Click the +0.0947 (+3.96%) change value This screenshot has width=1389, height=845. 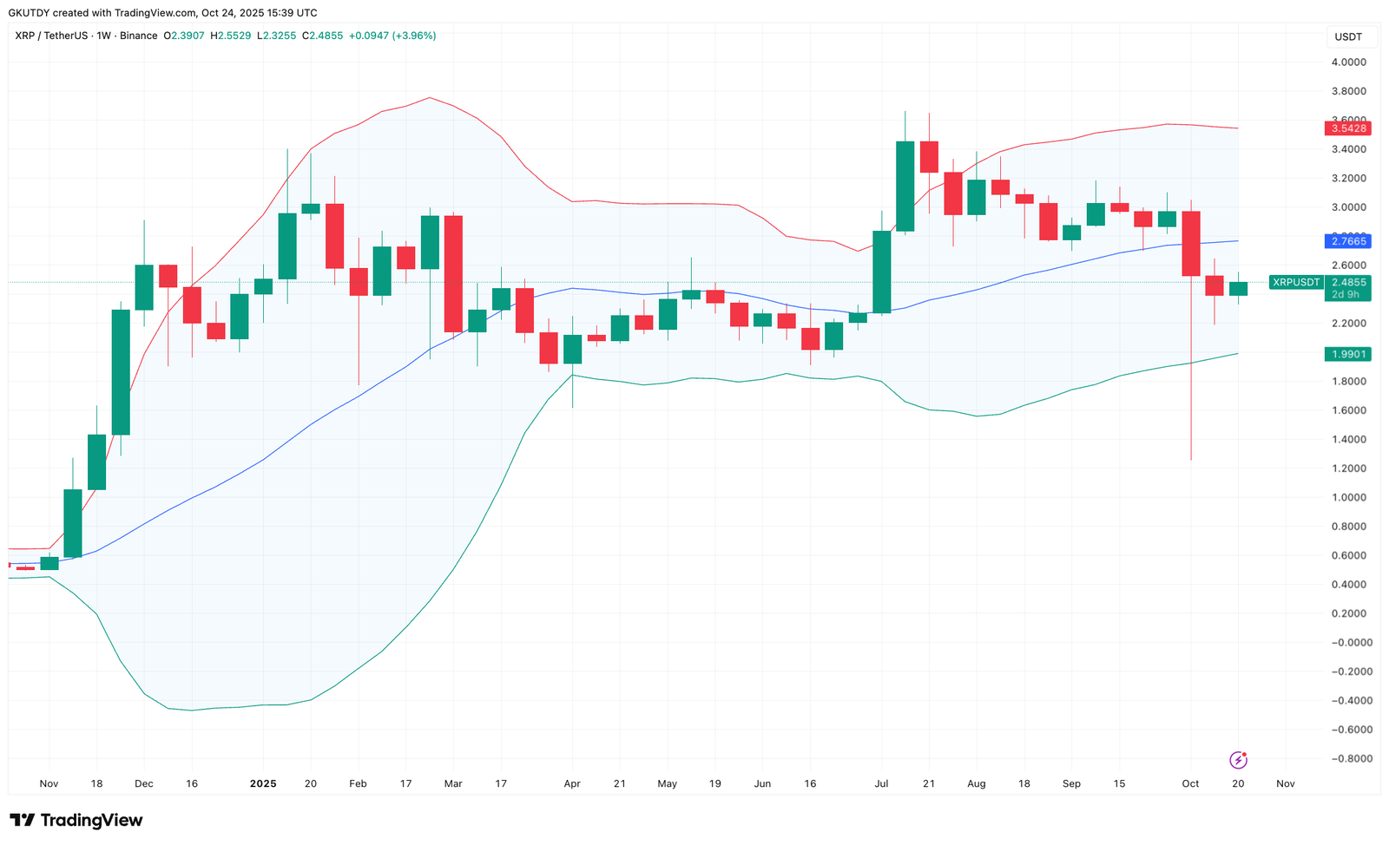pos(392,36)
